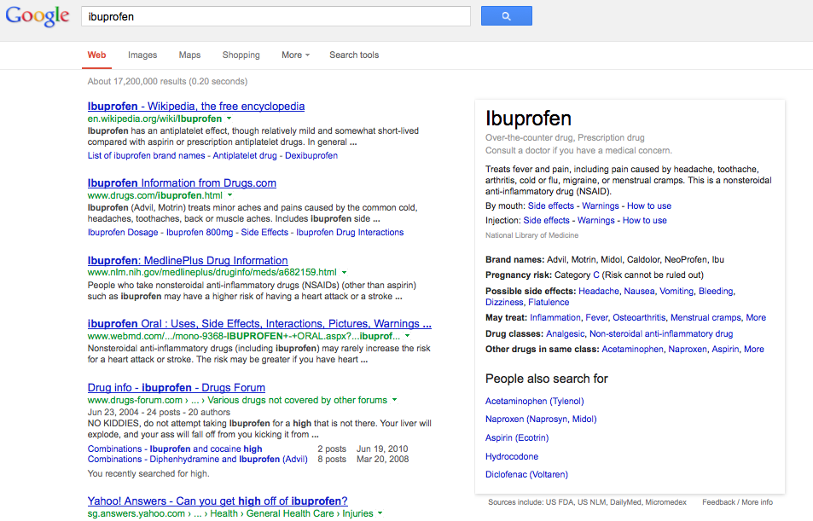813x521 pixels.
Task: Open the More navigation dropdown
Action: point(294,55)
